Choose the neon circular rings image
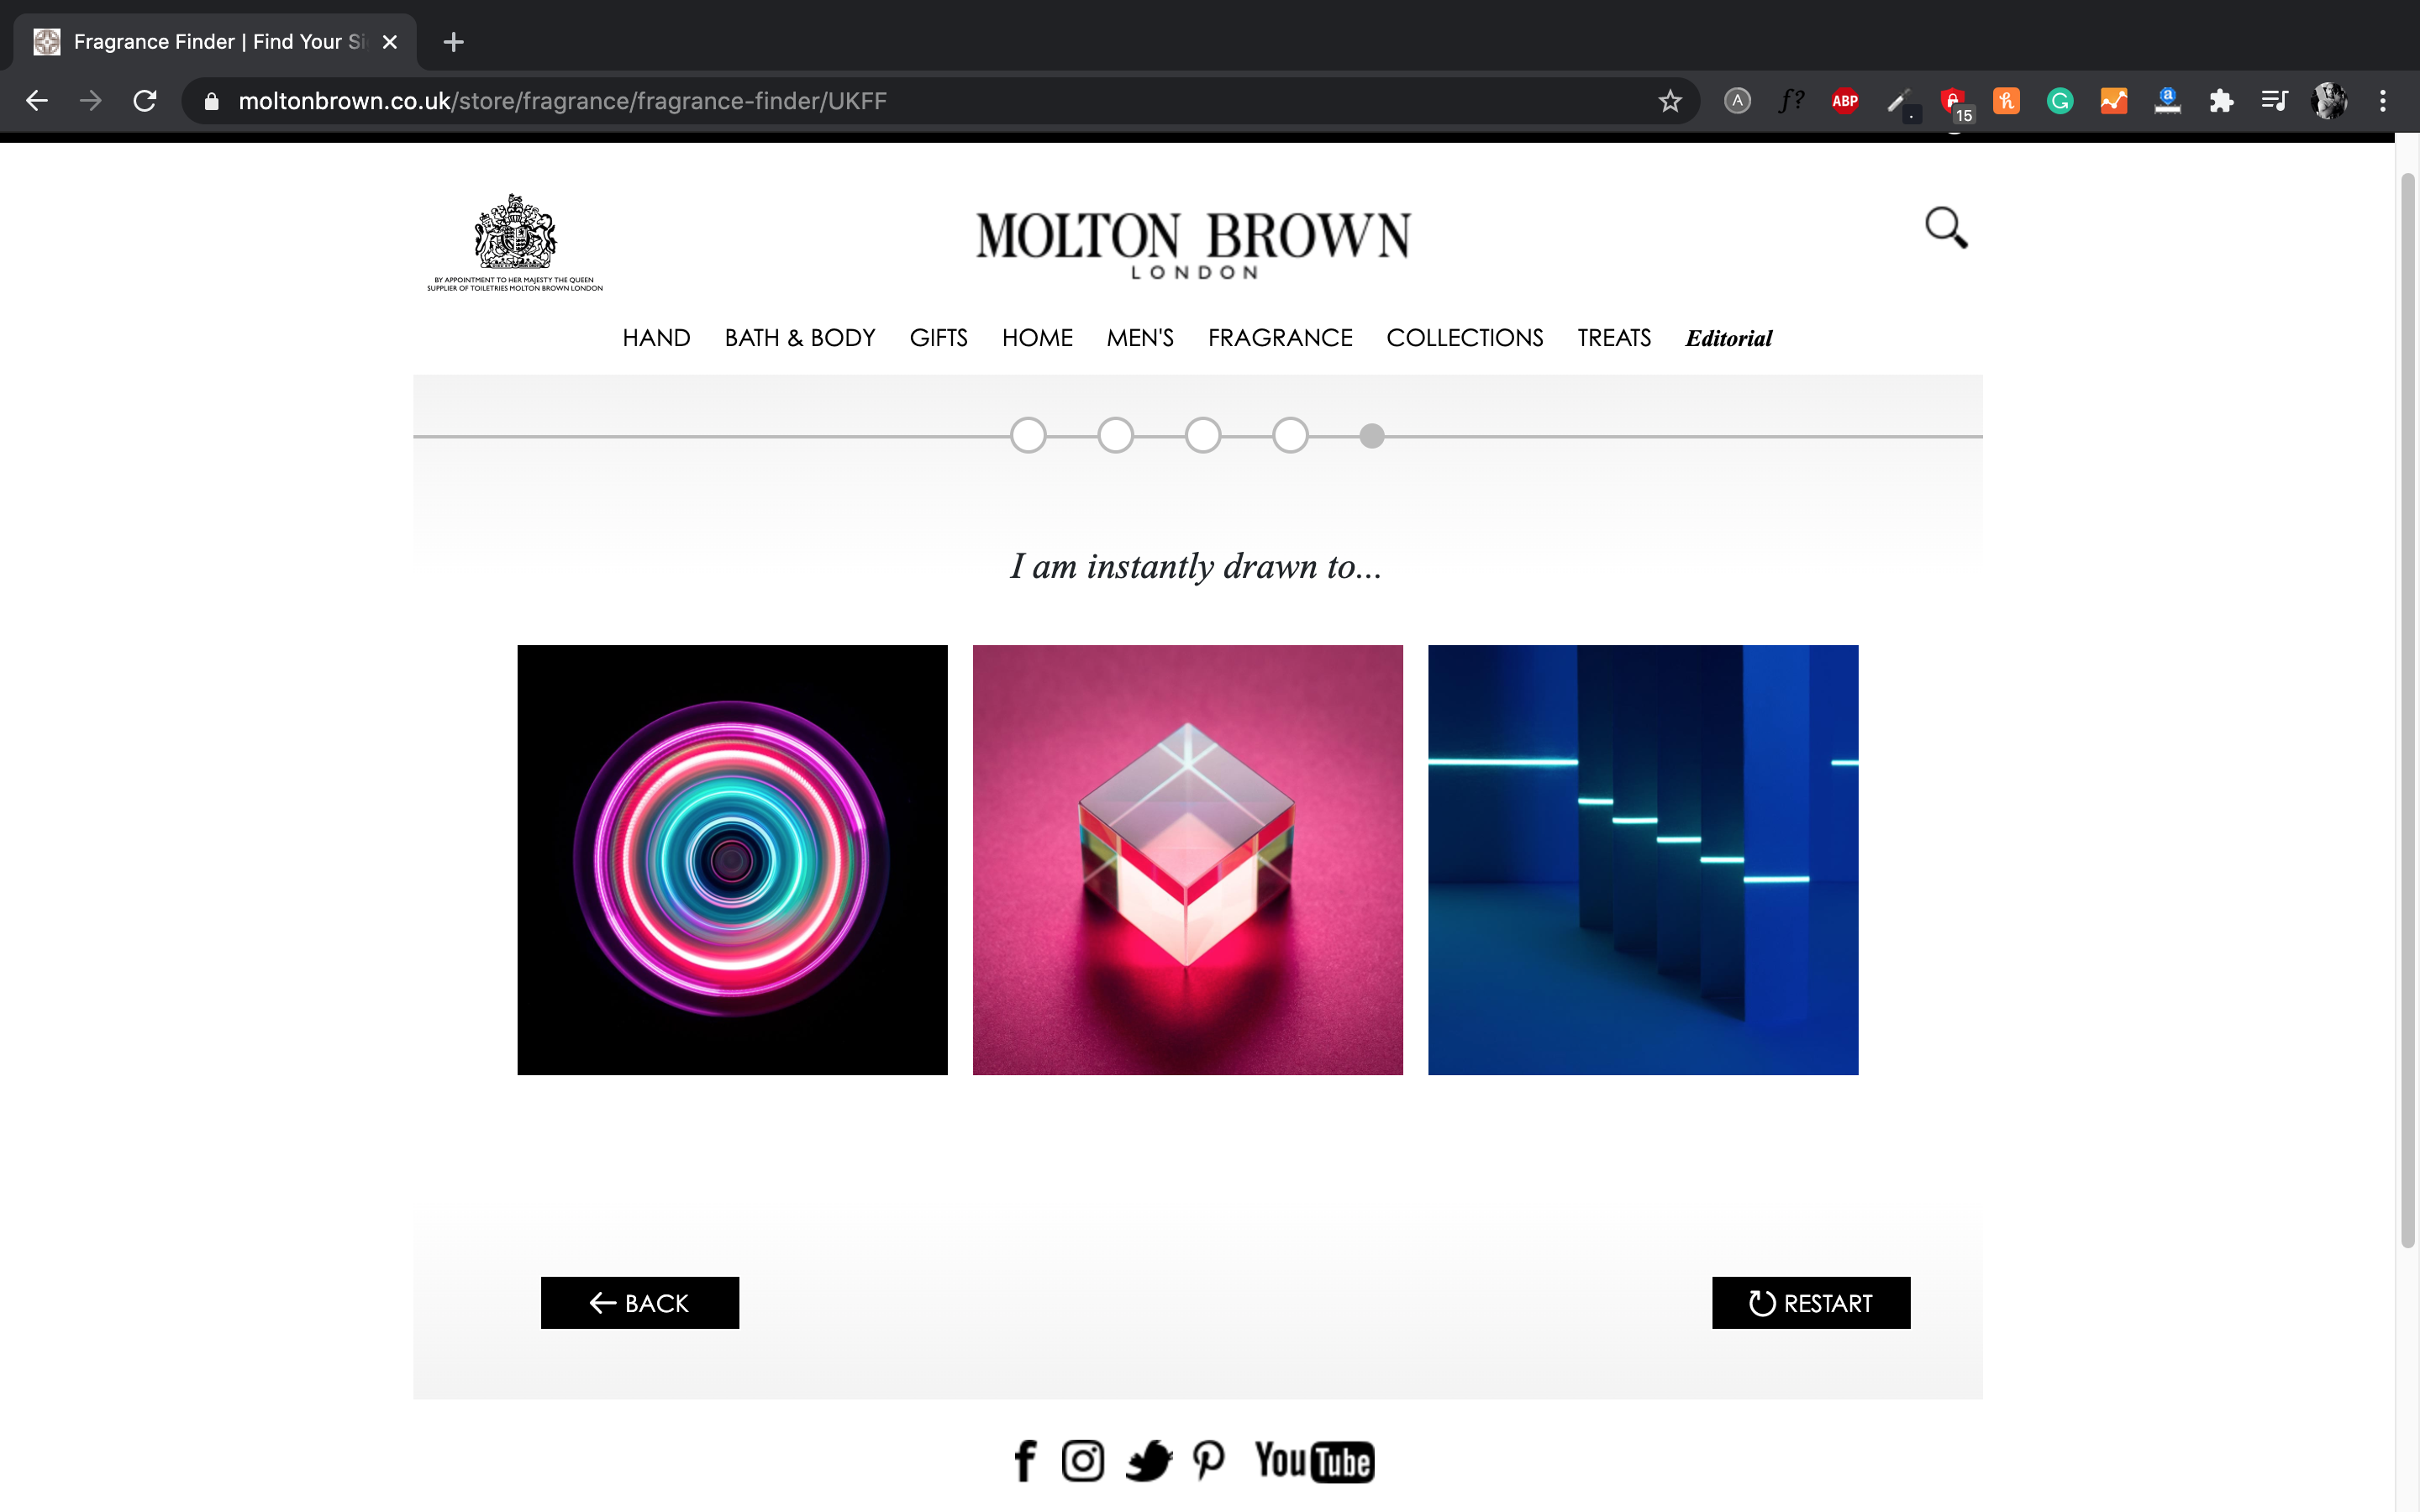The width and height of the screenshot is (2420, 1512). point(732,860)
